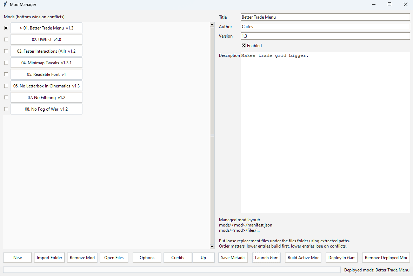
Task: Click the Description label
Action: coord(229,55)
